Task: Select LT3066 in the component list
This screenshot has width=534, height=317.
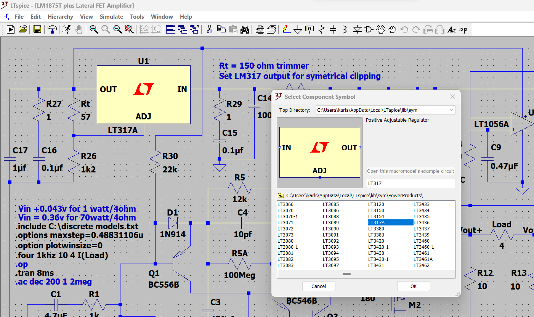Action: click(x=285, y=204)
